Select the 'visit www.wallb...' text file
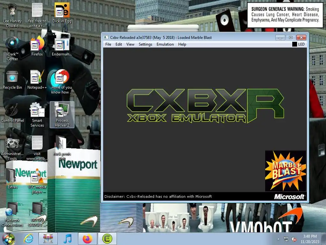Image resolution: width=326 pixels, height=245 pixels. (37, 148)
